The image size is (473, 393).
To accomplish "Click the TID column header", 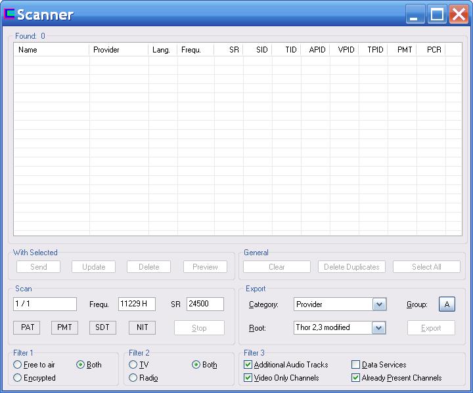I will [x=286, y=50].
